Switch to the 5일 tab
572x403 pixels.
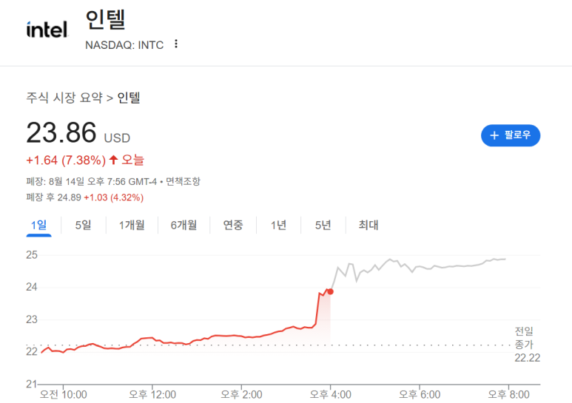pos(83,225)
